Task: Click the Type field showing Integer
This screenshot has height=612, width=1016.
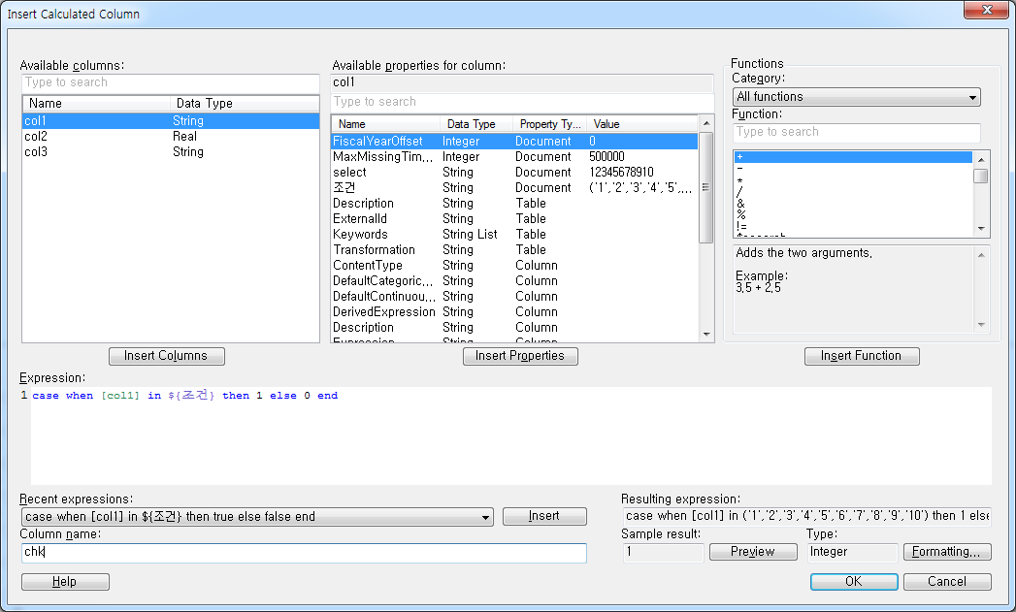Action: 852,552
